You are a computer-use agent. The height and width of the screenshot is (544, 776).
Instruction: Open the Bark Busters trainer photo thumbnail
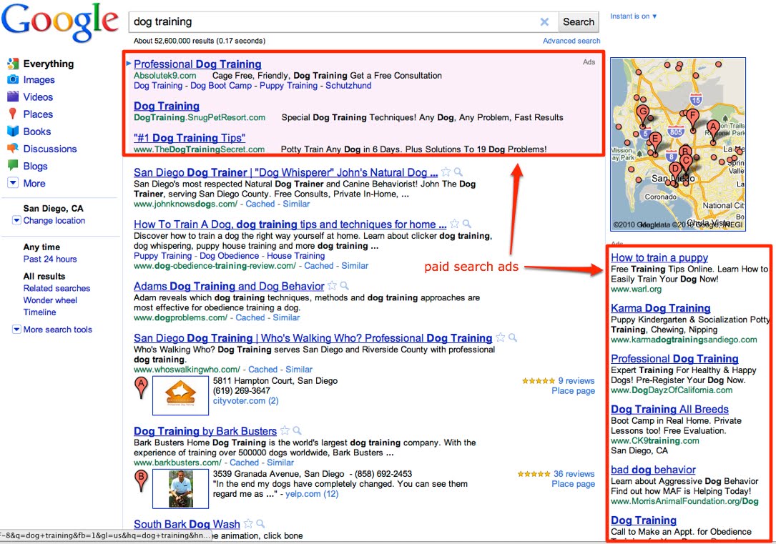click(181, 489)
